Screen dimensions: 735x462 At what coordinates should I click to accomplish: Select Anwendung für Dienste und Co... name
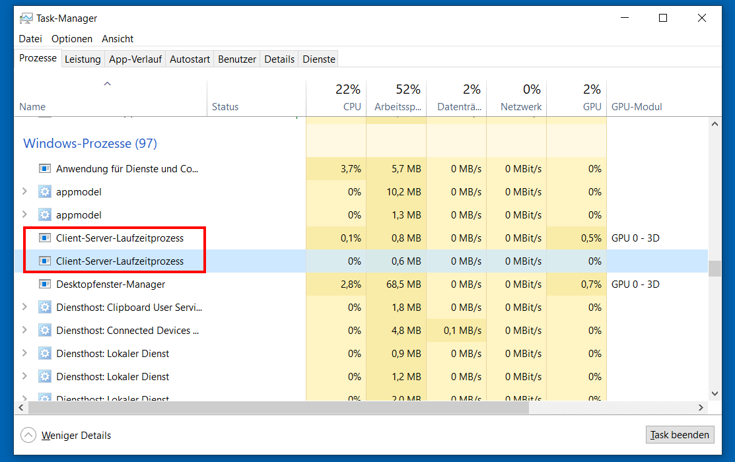click(127, 169)
